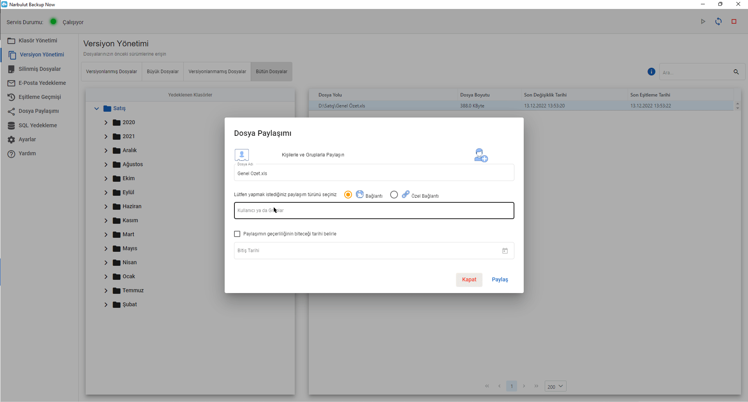748x402 pixels.
Task: Click the blue info icon
Action: [x=651, y=72]
